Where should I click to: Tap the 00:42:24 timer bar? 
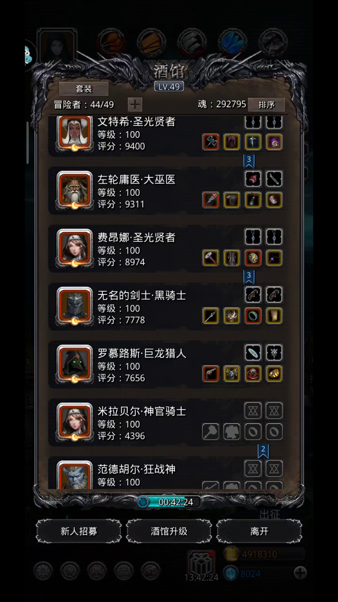tap(169, 502)
